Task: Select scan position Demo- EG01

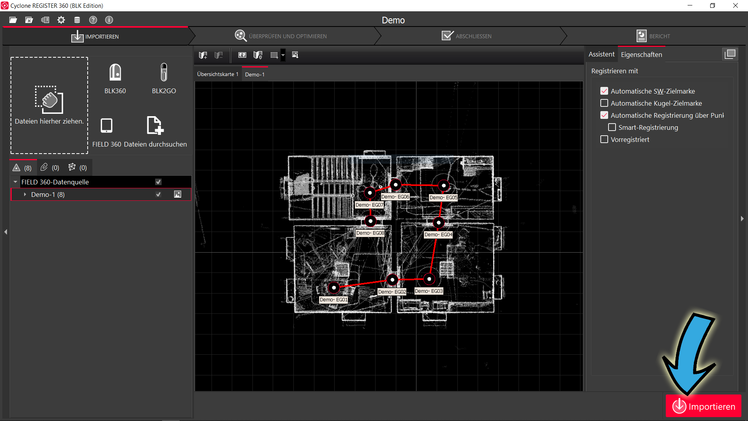Action: click(x=334, y=288)
